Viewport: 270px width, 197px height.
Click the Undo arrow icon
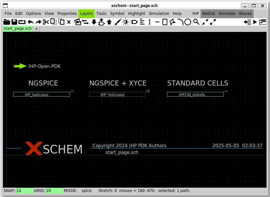tap(30, 22)
